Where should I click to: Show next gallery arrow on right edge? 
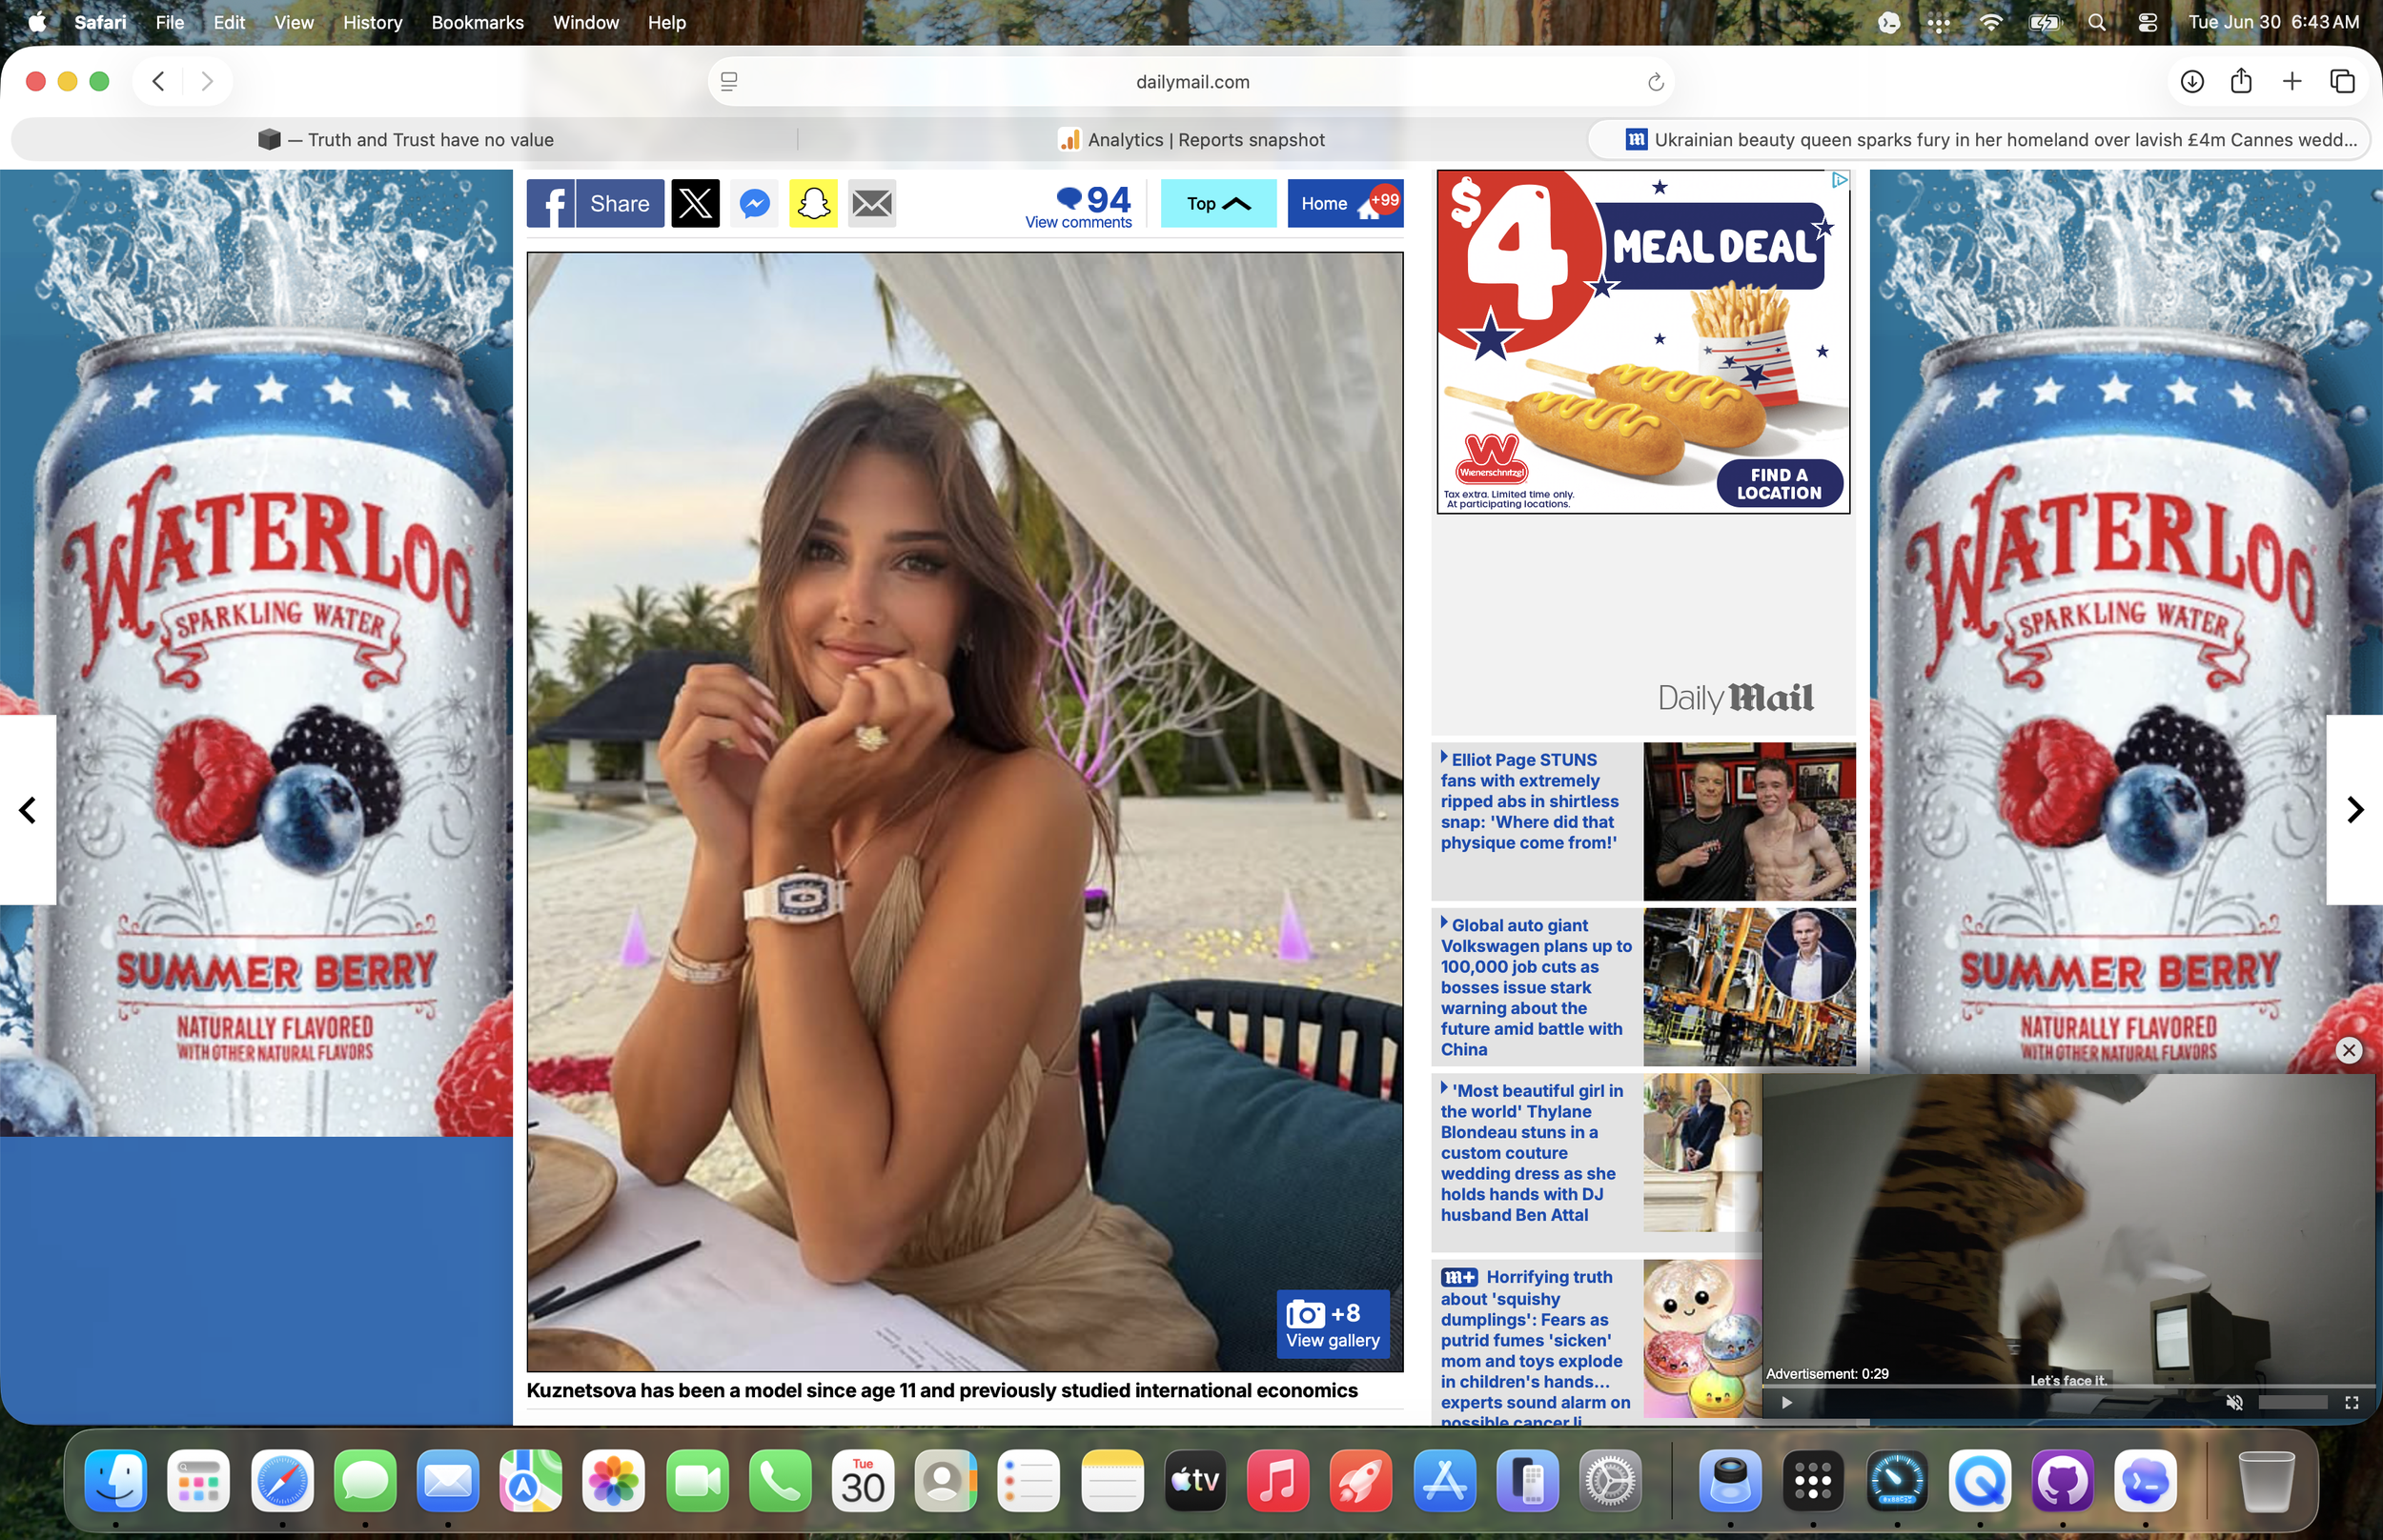point(2355,810)
